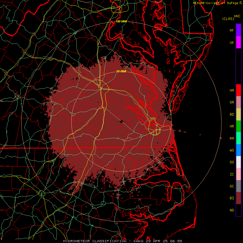Click the 06:55 timestamp
This screenshot has height=243, width=243.
pyautogui.click(x=177, y=241)
